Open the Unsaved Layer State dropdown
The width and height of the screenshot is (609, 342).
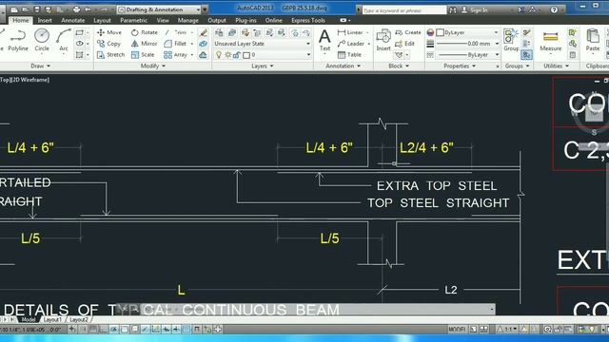click(x=263, y=44)
